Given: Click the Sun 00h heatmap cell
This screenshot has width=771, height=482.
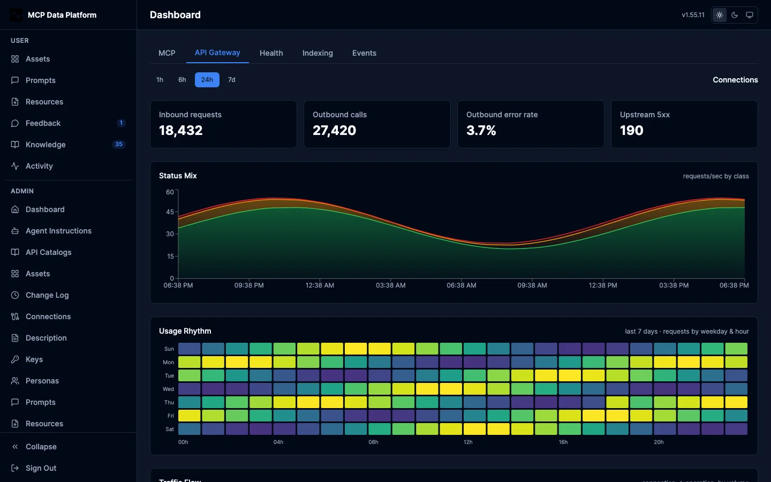Looking at the screenshot, I should 190,349.
